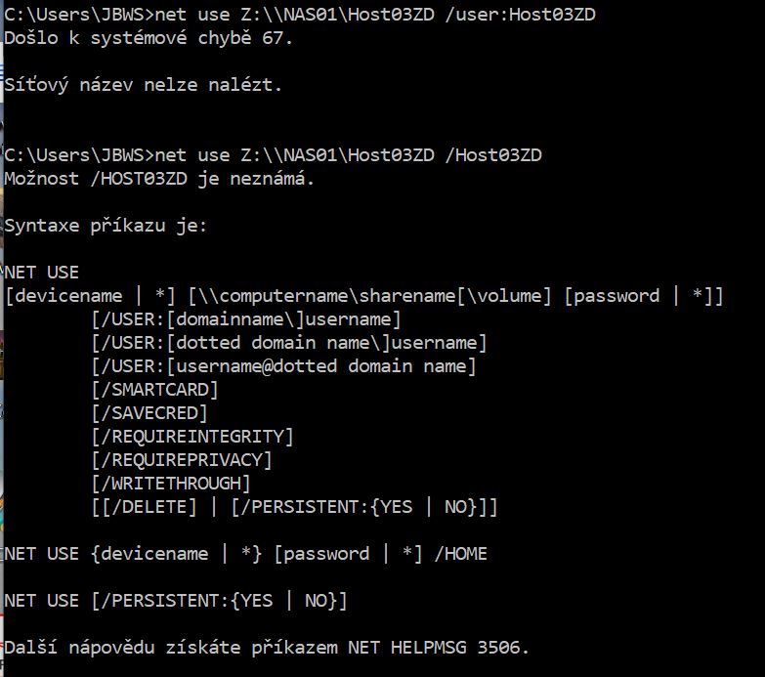Click the "Syntaxe příkazu je:" text
765x677 pixels.
point(106,226)
